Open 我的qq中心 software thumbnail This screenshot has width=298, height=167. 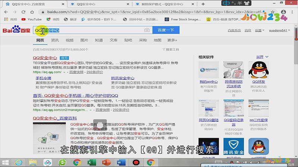pyautogui.click(x=209, y=70)
